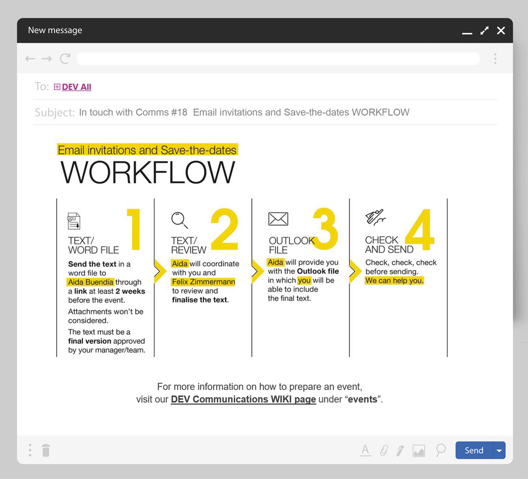This screenshot has width=528, height=479.
Task: Open the three-dot overflow menu
Action: [x=495, y=59]
